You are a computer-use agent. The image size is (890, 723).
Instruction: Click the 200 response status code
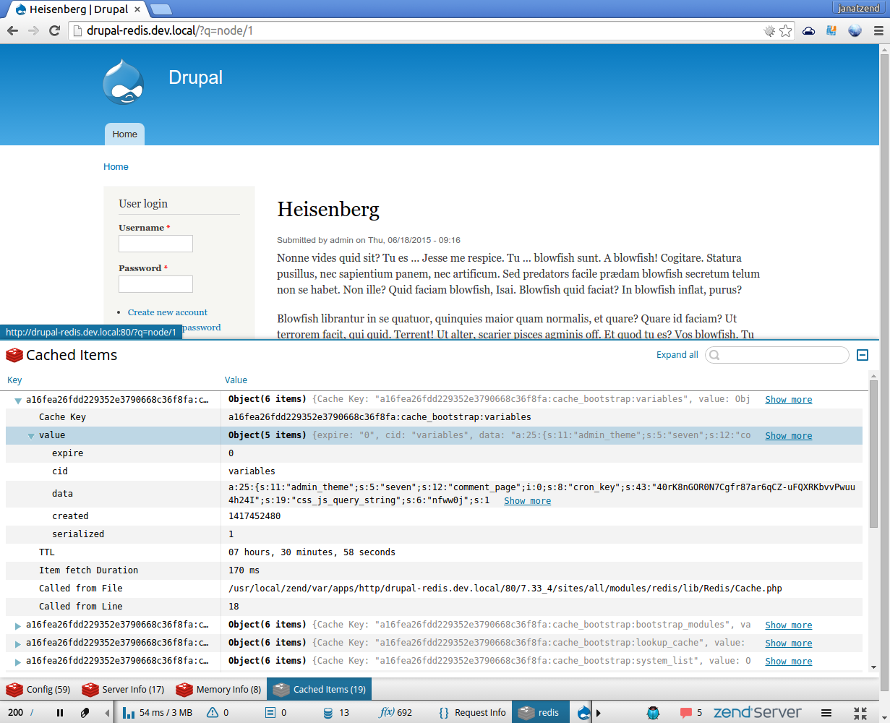15,713
